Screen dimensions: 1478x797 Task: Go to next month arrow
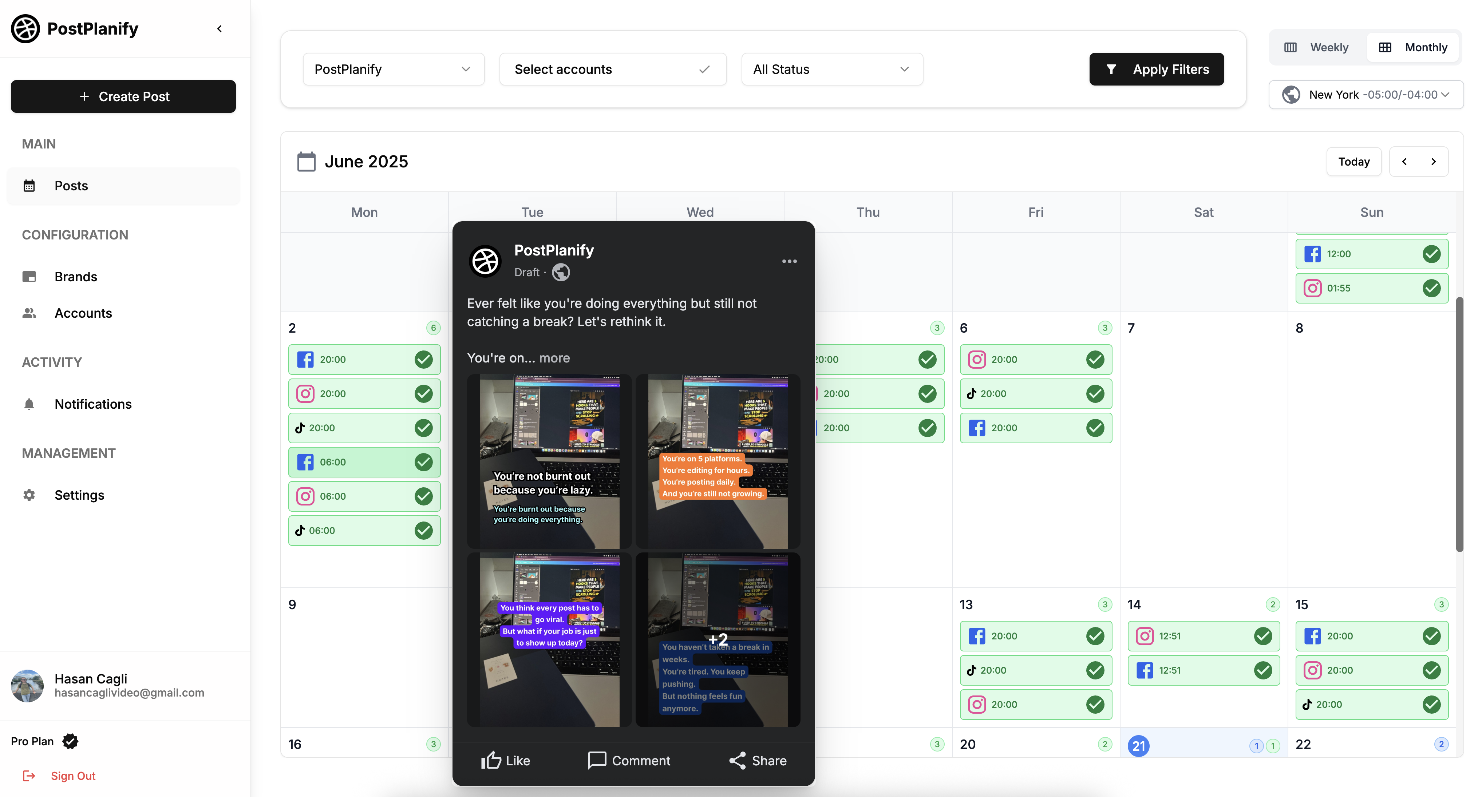pos(1433,162)
